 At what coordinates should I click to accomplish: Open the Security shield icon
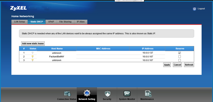click(x=107, y=94)
